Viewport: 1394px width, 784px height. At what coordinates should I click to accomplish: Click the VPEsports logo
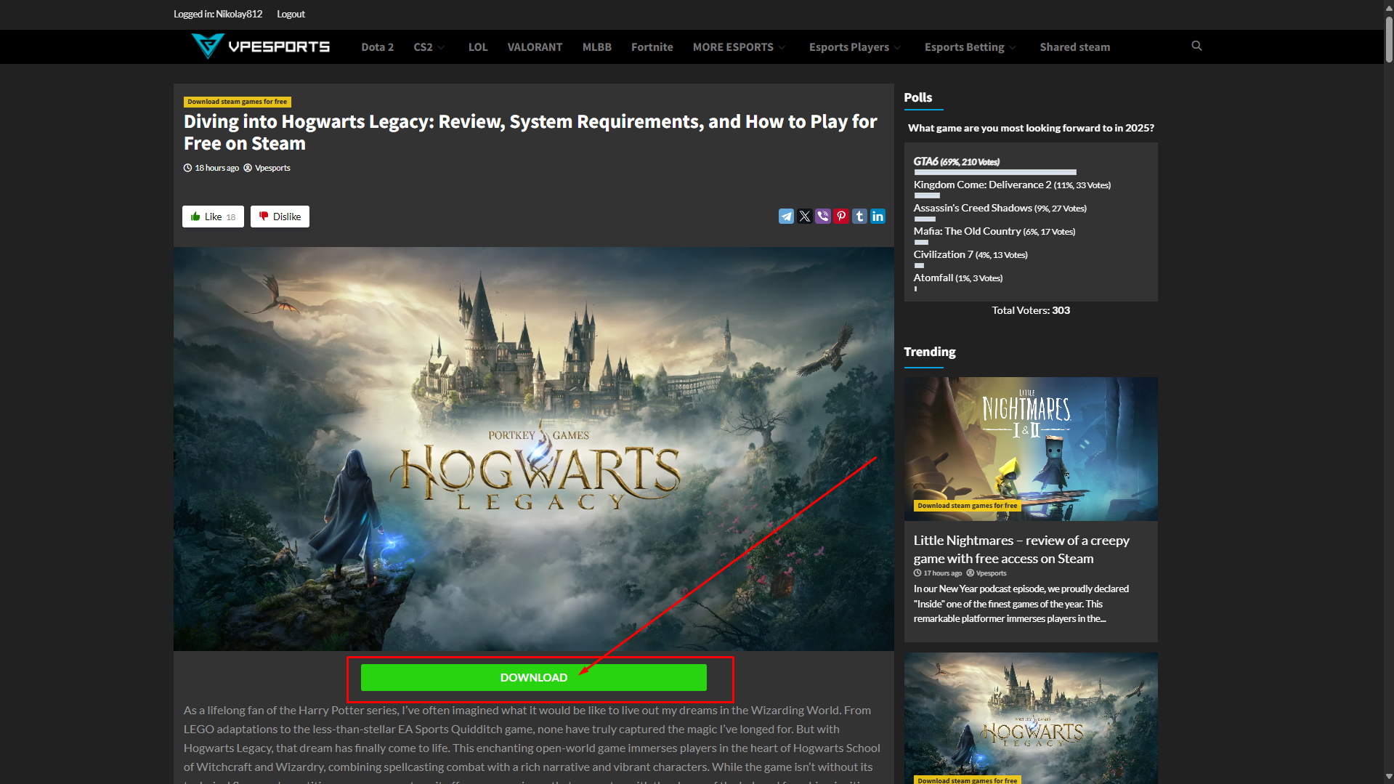(x=260, y=47)
